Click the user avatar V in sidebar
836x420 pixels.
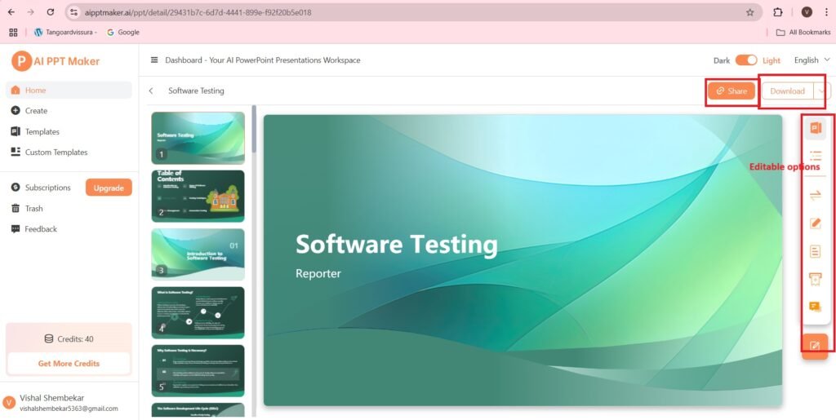click(x=9, y=402)
